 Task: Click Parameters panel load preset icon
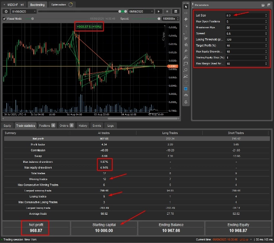click(x=263, y=5)
